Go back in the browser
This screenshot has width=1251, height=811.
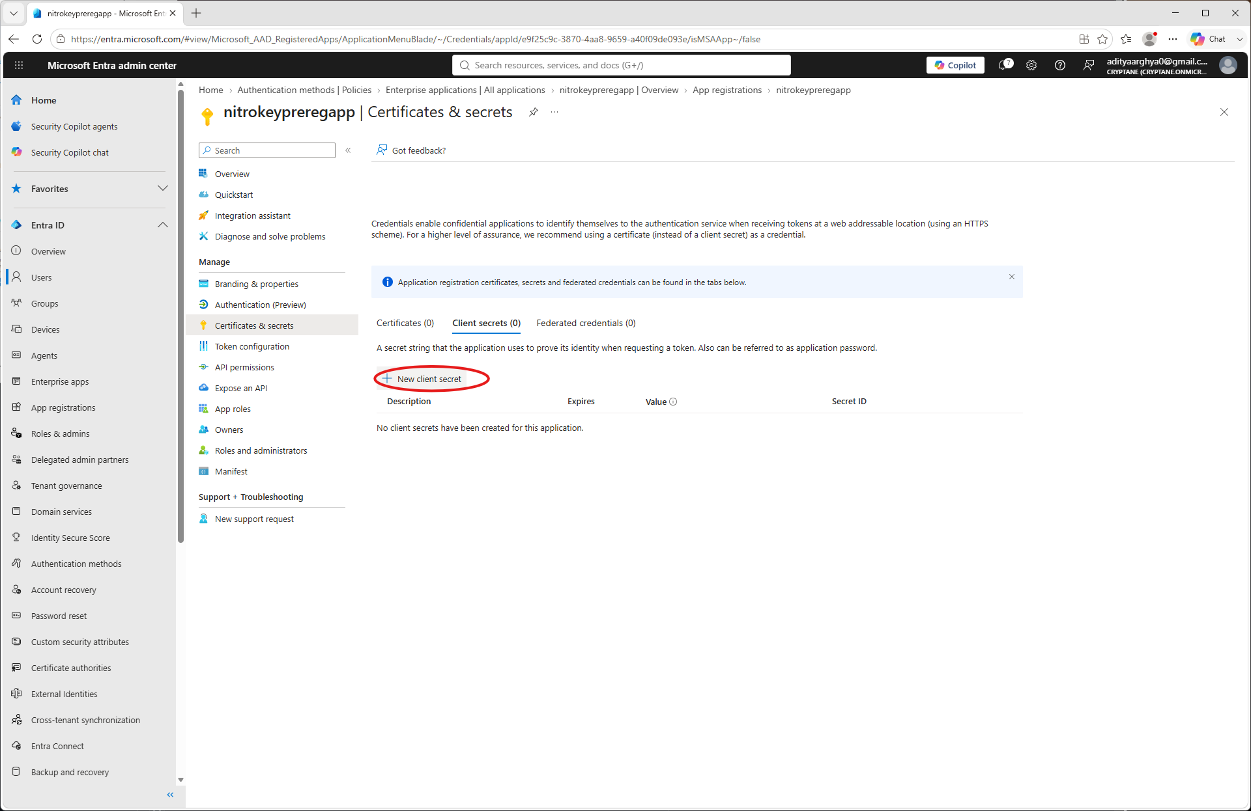[14, 39]
